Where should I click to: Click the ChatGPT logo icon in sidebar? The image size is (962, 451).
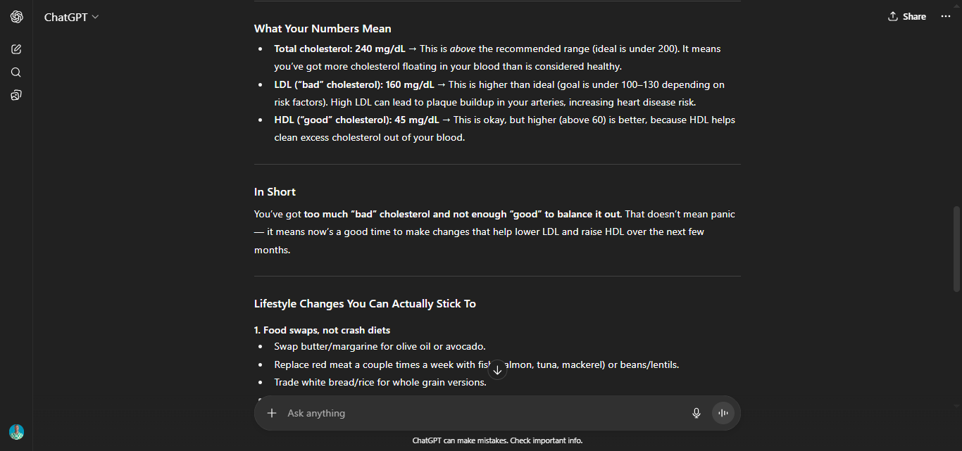click(x=16, y=17)
